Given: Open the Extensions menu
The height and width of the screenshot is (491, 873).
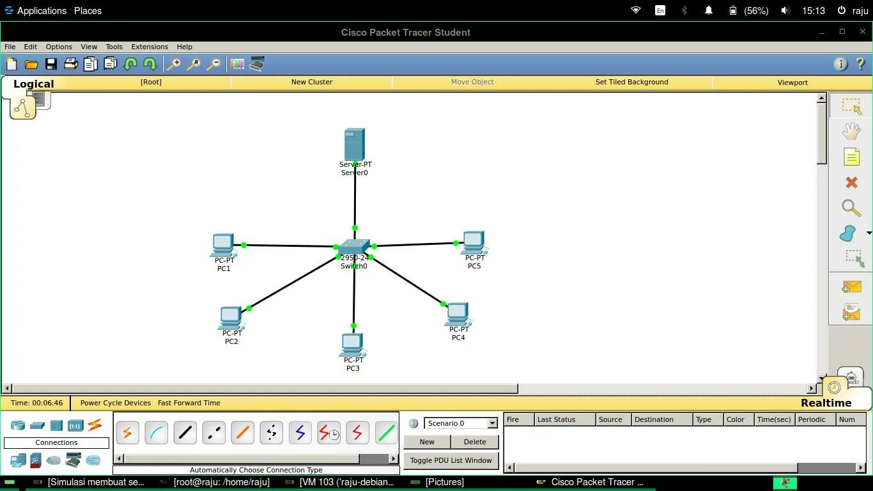Looking at the screenshot, I should (x=150, y=47).
